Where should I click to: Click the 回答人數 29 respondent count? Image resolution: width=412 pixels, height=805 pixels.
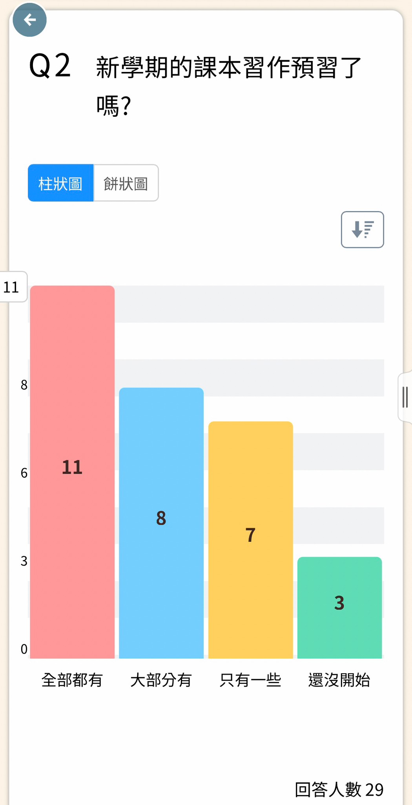click(x=339, y=789)
